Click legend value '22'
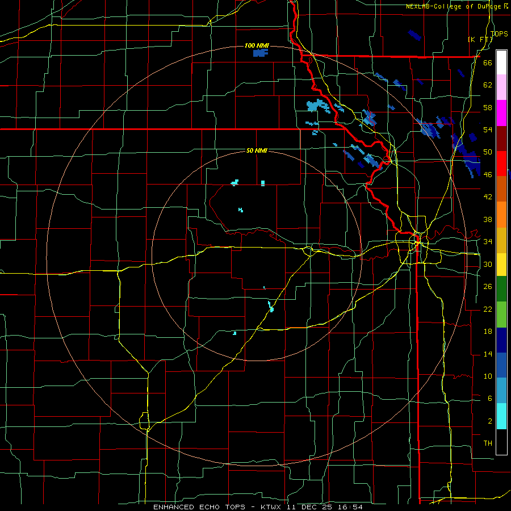The width and height of the screenshot is (511, 511). point(488,309)
